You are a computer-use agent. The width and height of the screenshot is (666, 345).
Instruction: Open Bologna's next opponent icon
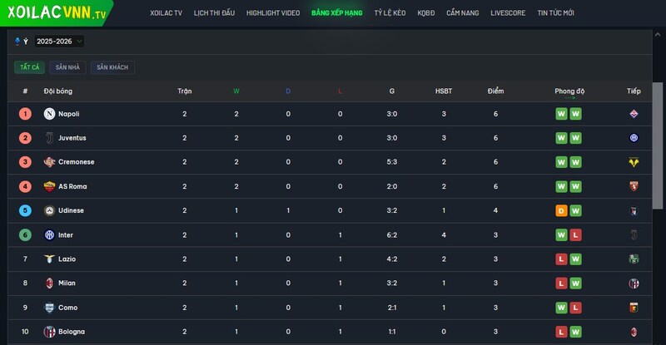(634, 332)
